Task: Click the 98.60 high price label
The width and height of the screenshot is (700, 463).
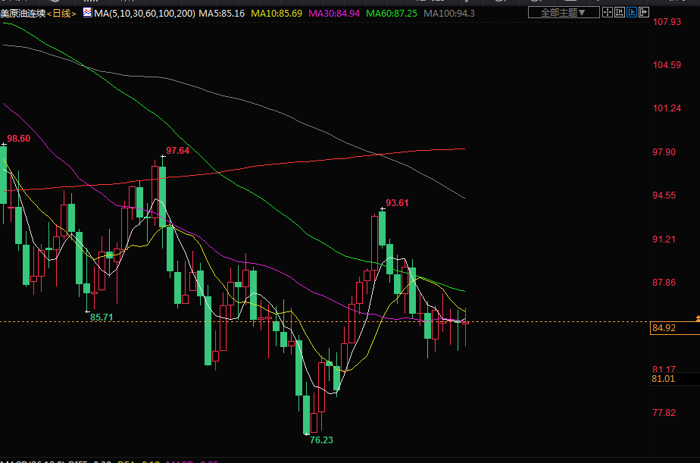Action: (19, 139)
